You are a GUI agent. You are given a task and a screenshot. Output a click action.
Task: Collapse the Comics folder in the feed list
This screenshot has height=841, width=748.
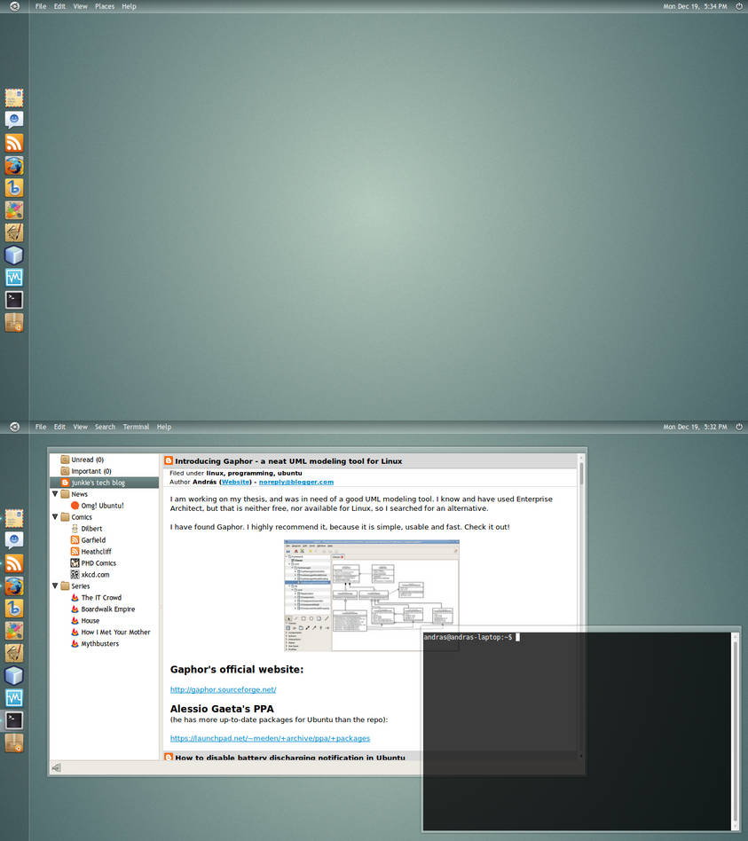coord(55,516)
